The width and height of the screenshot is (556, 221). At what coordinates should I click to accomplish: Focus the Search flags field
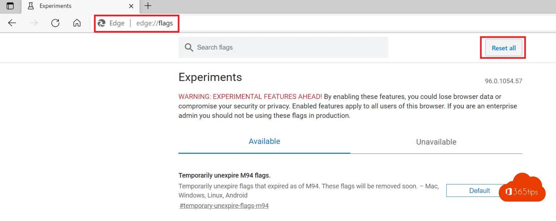click(x=283, y=47)
